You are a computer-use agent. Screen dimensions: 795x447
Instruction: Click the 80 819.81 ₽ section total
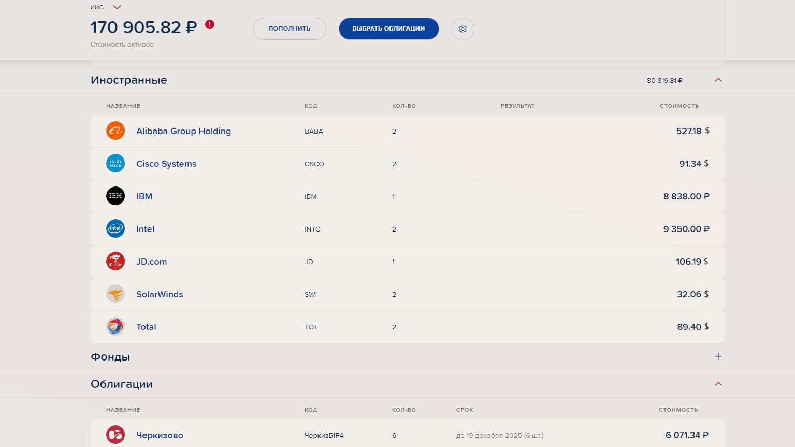(664, 81)
